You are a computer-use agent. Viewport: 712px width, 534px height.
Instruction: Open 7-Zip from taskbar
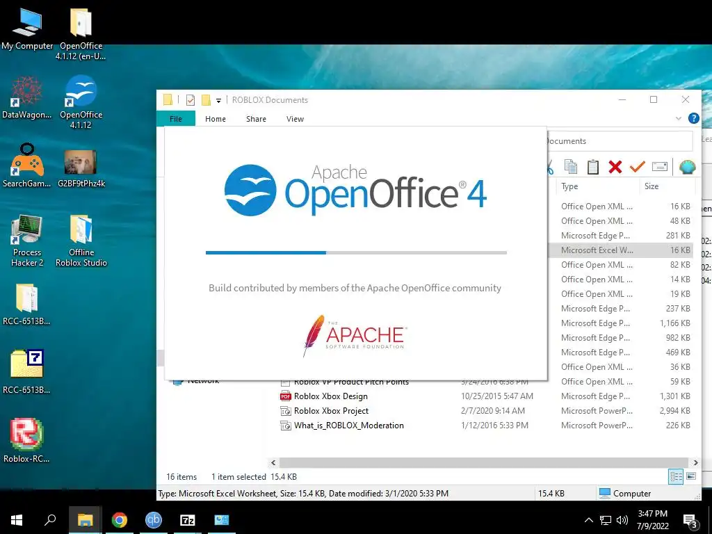pyautogui.click(x=188, y=520)
